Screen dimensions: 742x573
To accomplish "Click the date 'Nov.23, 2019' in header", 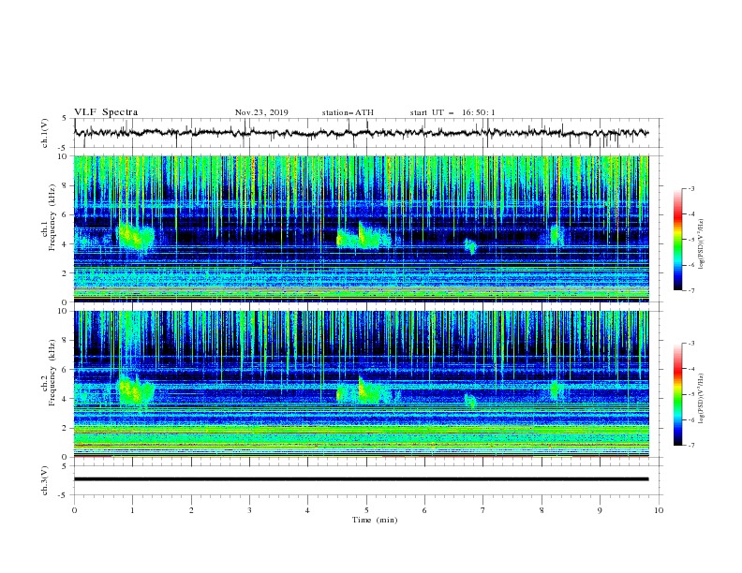I will (261, 112).
